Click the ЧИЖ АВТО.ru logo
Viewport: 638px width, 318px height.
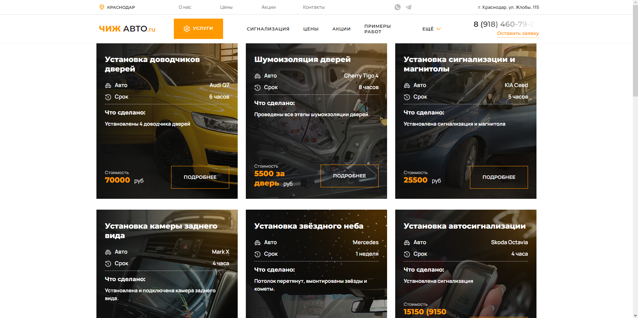[127, 29]
